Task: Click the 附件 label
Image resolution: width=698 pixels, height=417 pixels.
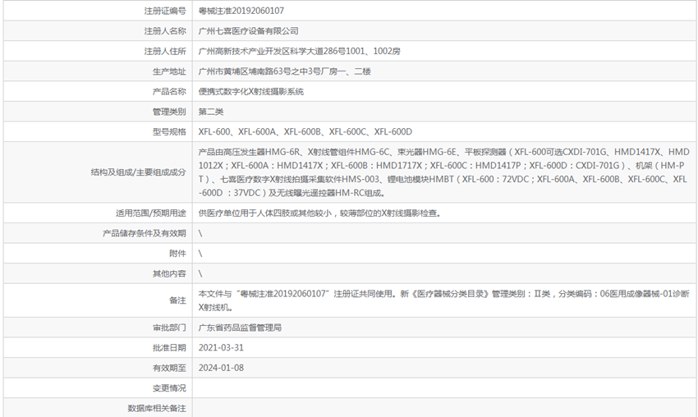Action: click(x=177, y=254)
